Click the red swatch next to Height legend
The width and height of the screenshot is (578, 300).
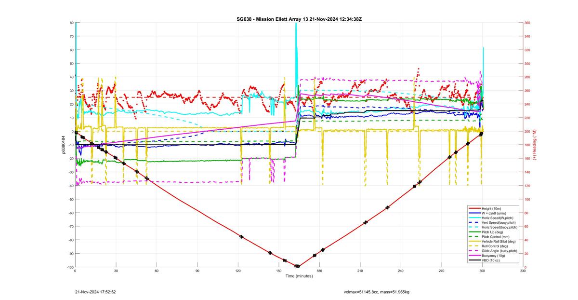coord(474,208)
